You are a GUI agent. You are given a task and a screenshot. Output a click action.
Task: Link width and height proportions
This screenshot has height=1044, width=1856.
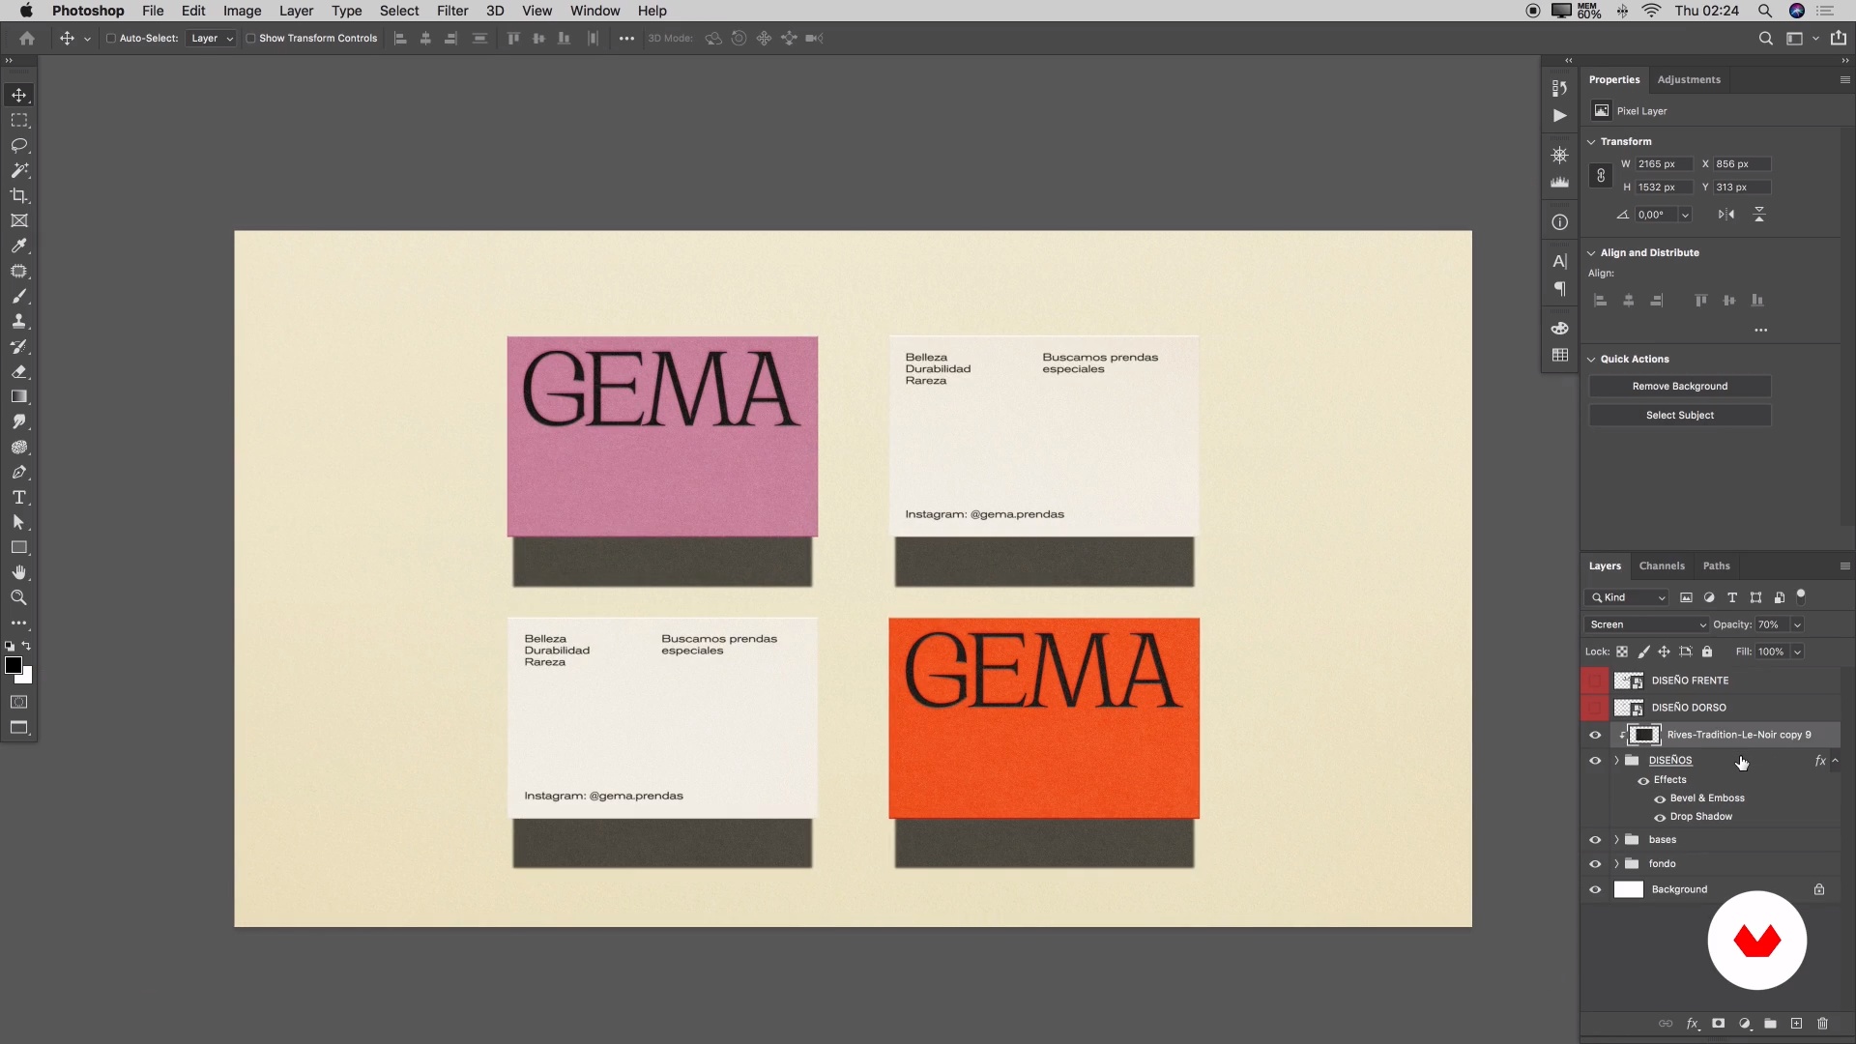coord(1601,176)
